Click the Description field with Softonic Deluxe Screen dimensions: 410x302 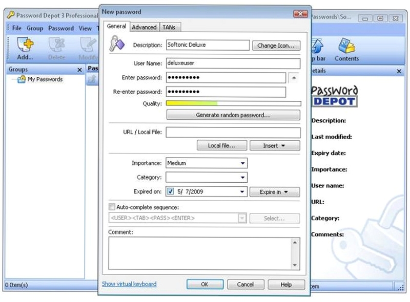[208, 45]
